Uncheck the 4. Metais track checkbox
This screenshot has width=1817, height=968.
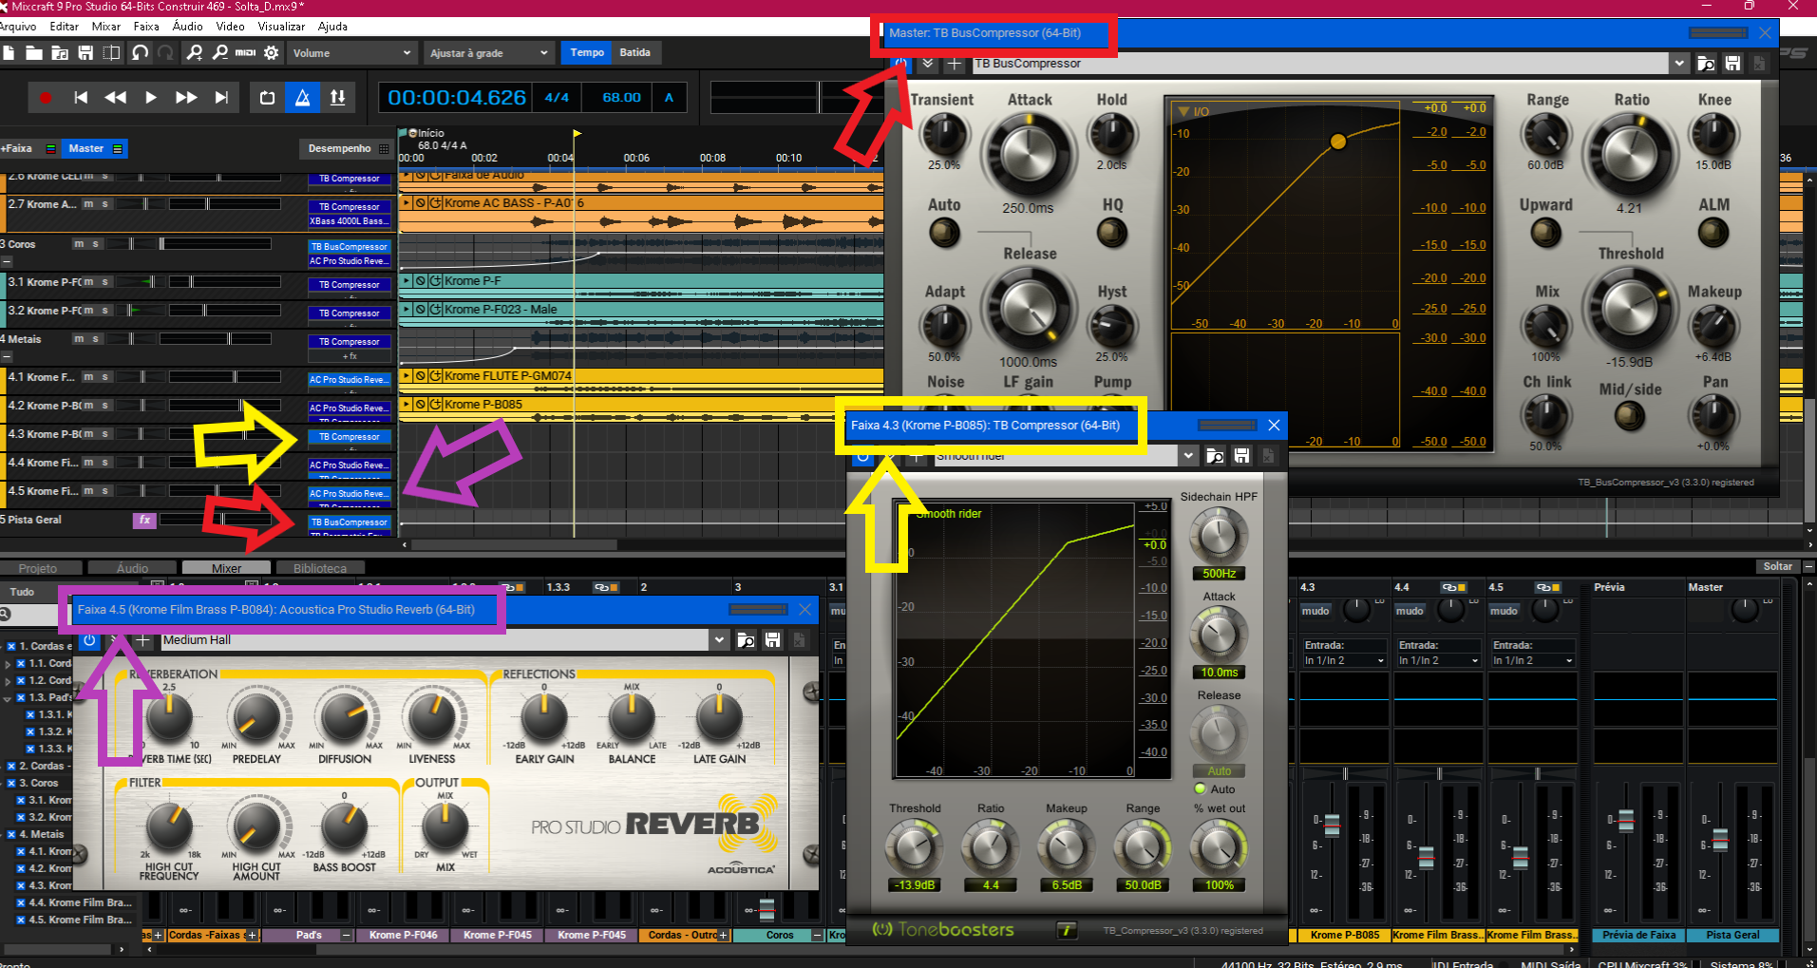click(x=10, y=834)
